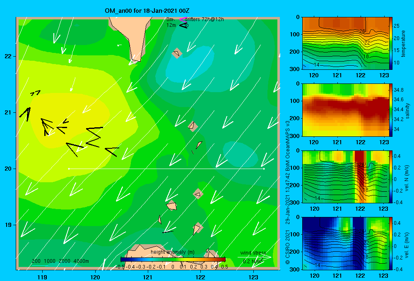Click the height anomaly color bar
This screenshot has width=414, height=281.
coord(173,260)
